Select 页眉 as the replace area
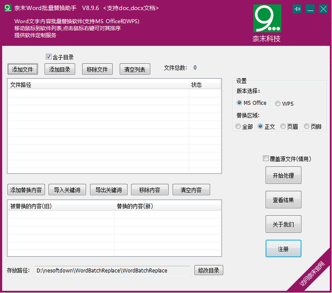This screenshot has width=332, height=293. [x=283, y=126]
